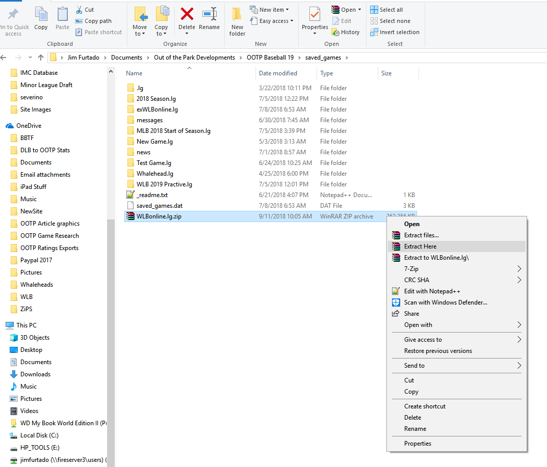Choose Extract files... in context menu
This screenshot has width=547, height=467.
457,235
